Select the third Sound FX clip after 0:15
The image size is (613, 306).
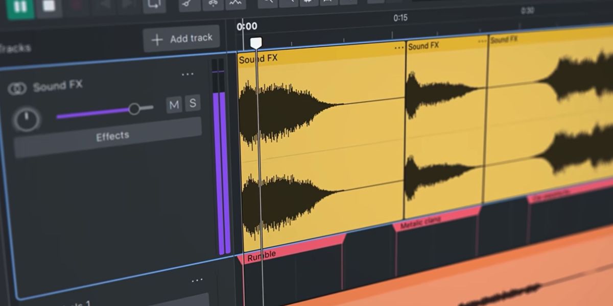tap(549, 115)
